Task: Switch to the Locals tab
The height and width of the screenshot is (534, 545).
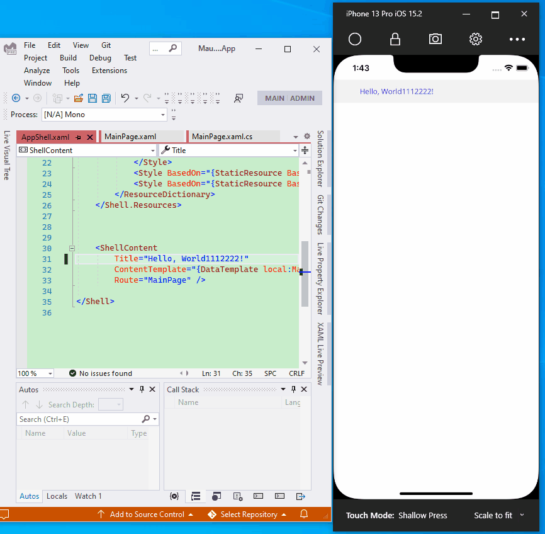Action: click(57, 496)
